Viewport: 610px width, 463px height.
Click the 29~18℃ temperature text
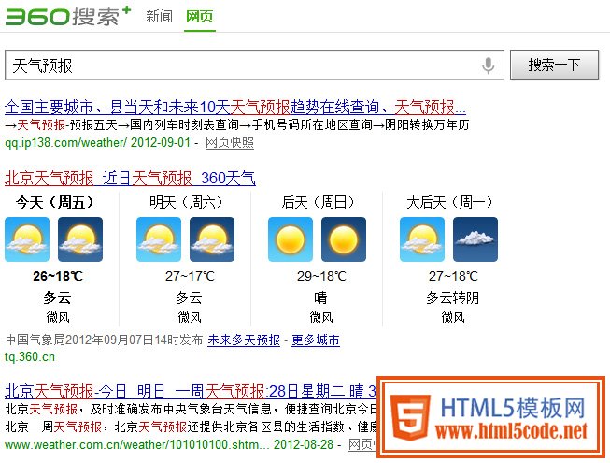click(x=321, y=276)
